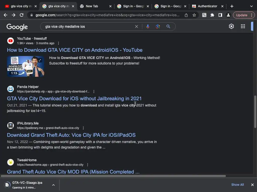Open Google quick settings gear
Viewport: 257px width, 192px height.
pos(231,26)
